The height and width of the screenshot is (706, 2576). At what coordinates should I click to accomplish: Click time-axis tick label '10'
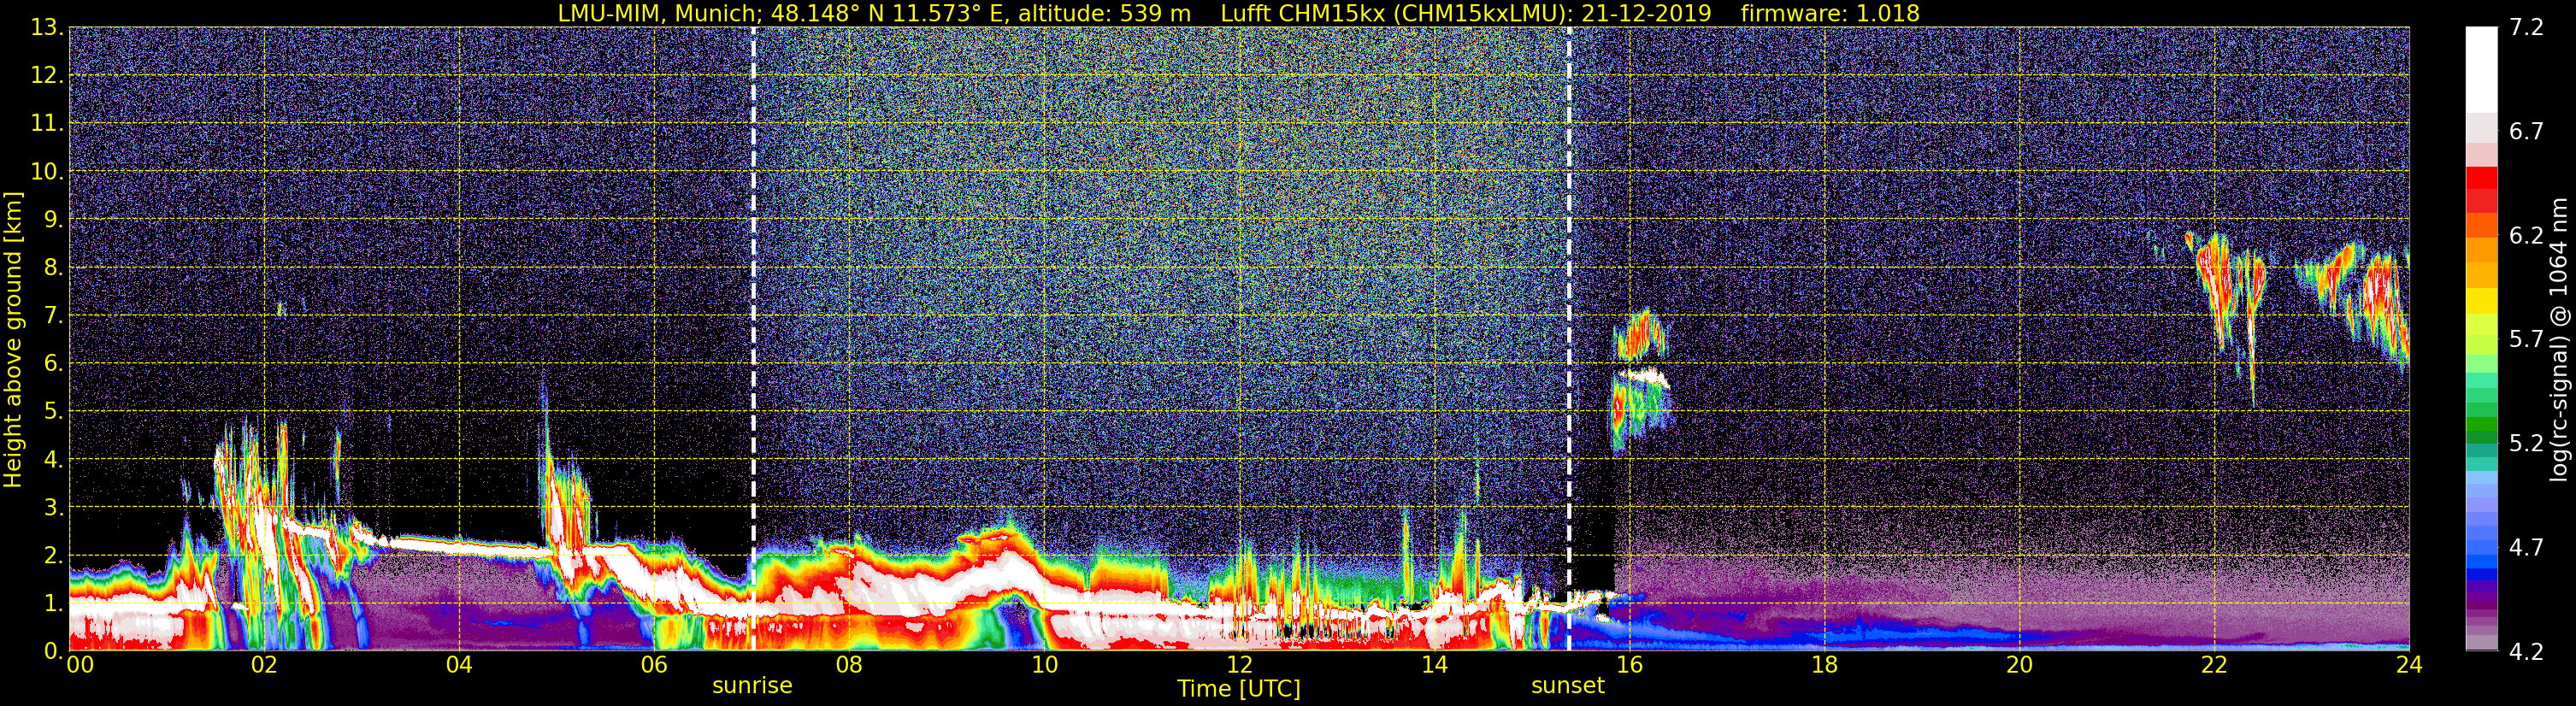click(x=1044, y=666)
